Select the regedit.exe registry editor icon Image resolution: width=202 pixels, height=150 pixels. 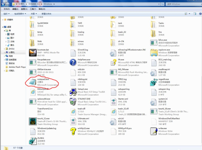[x=154, y=82]
